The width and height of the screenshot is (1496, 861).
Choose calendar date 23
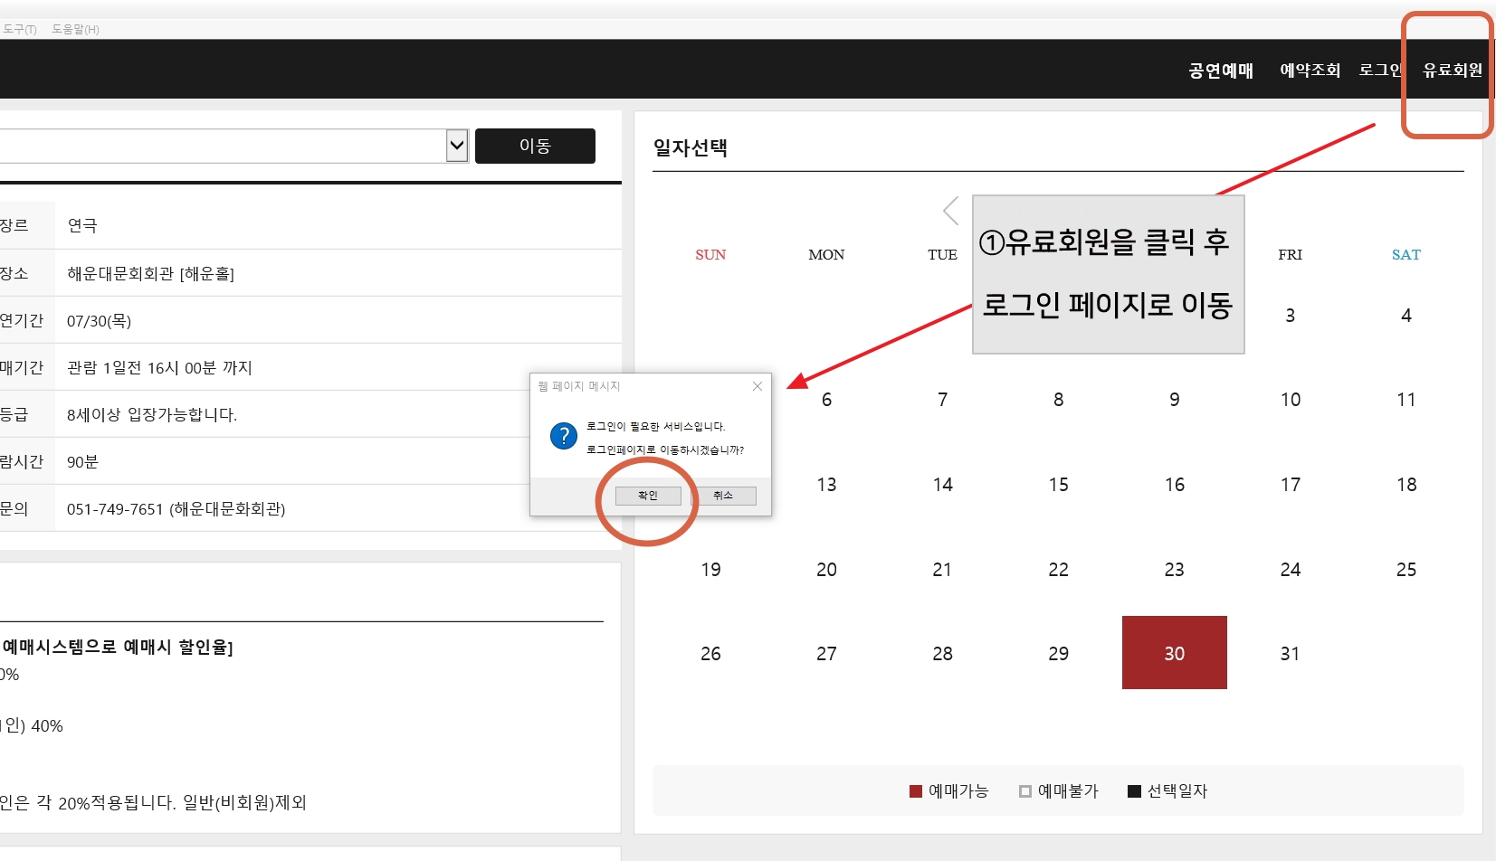point(1174,570)
